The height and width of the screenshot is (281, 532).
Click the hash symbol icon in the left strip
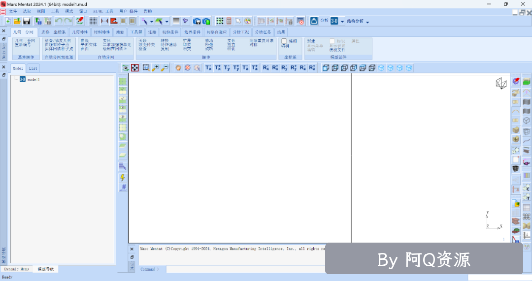click(123, 187)
